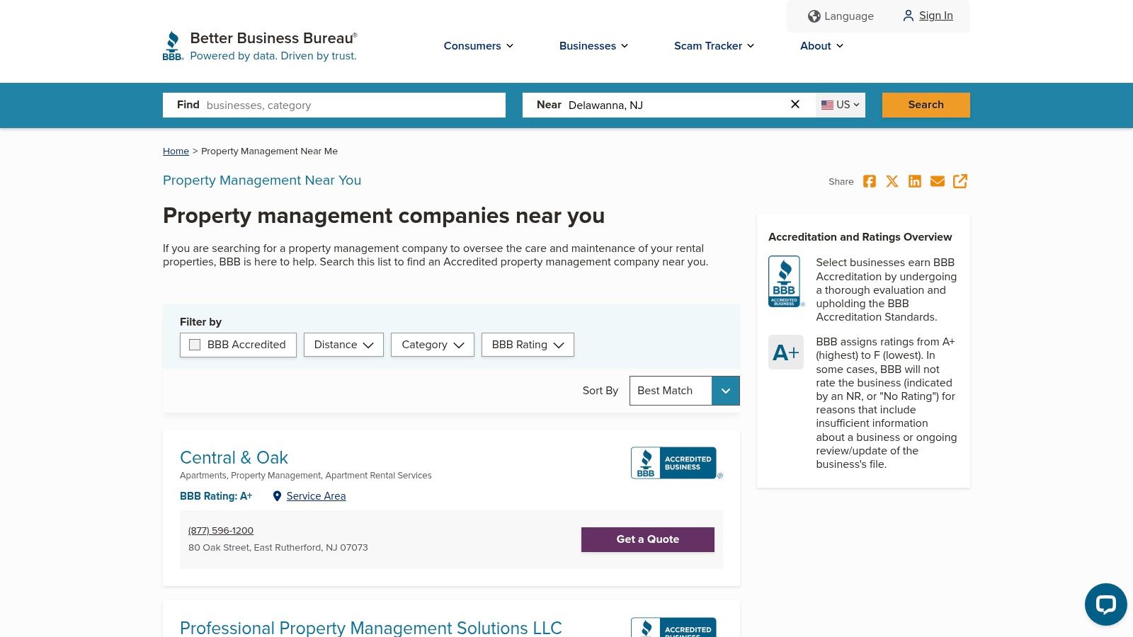Click the external share link icon
Viewport: 1133px width, 637px height.
coord(960,181)
